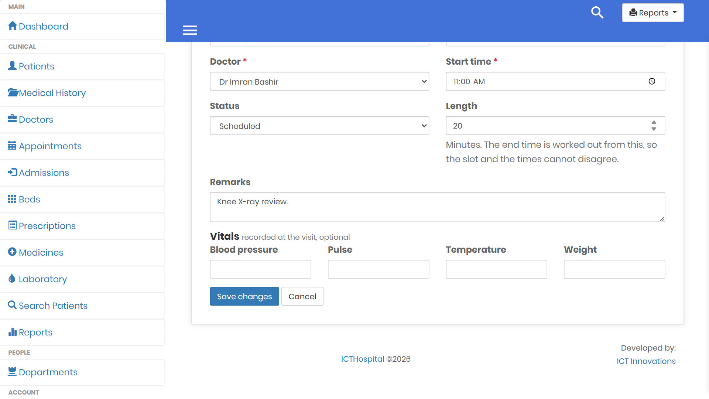Screen dimensions: 709x399
Task: Click the Beds grid icon
Action: point(12,199)
